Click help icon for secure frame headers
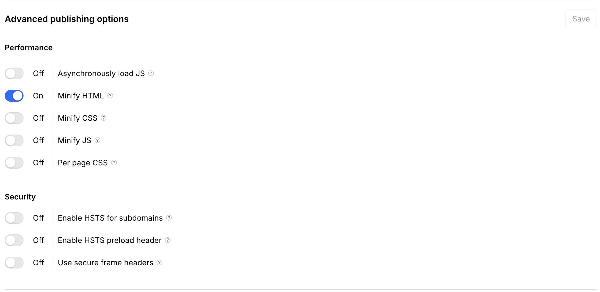The width and height of the screenshot is (600, 292). click(x=160, y=262)
